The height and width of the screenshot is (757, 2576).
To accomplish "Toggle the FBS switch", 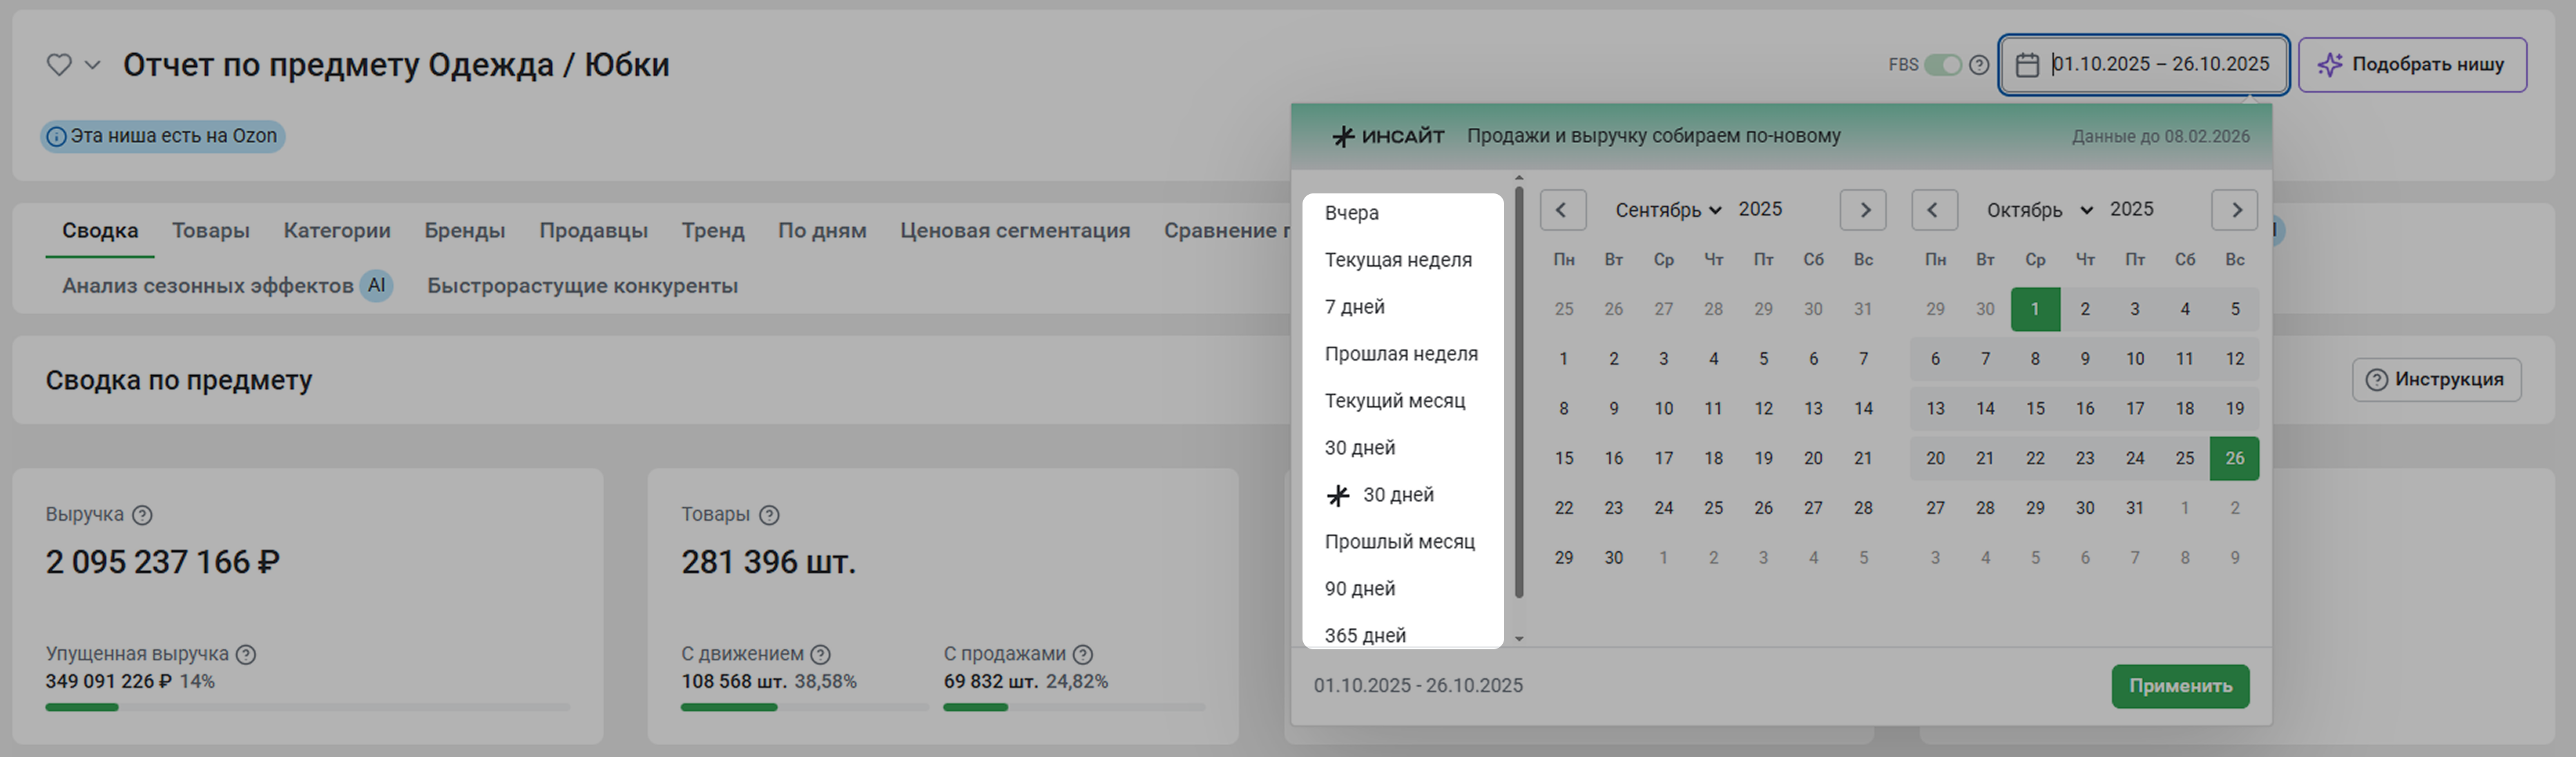I will click(x=1942, y=65).
